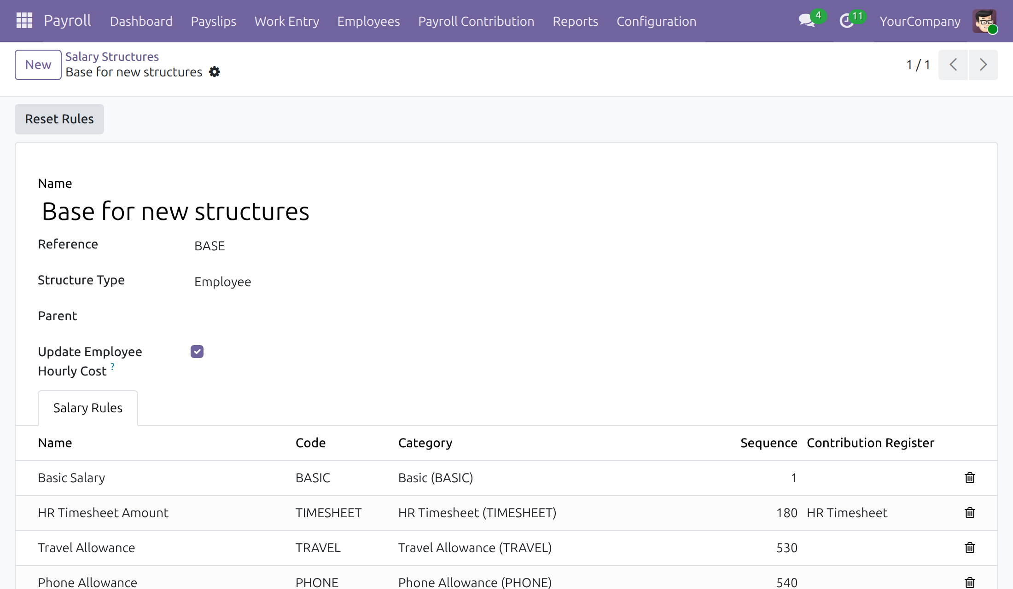
Task: Open the Configuration menu
Action: 656,21
